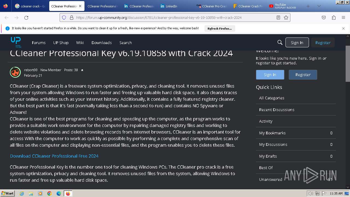Open a new tab with the plus icon
This screenshot has height=197, width=350.
(x=308, y=6)
